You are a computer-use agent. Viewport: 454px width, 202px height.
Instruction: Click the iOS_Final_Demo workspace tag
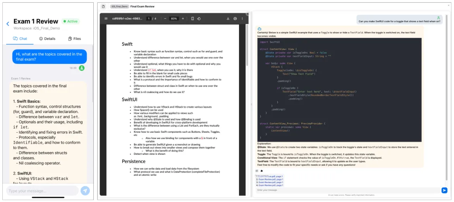[x=119, y=6]
